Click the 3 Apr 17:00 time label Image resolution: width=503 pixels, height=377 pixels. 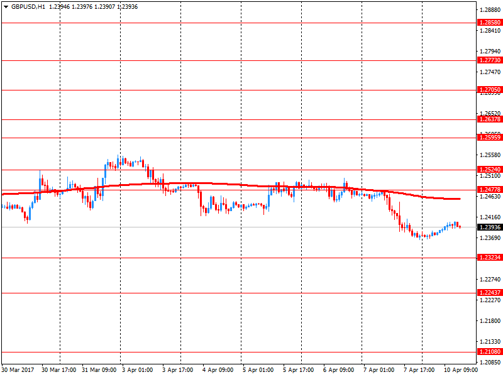(178, 370)
